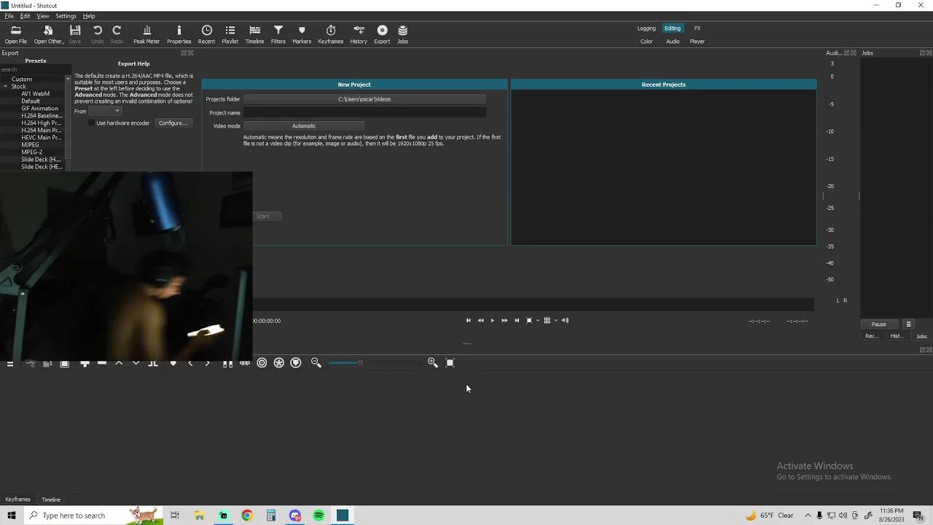Skip to the start in player
The width and height of the screenshot is (933, 525).
click(x=468, y=320)
